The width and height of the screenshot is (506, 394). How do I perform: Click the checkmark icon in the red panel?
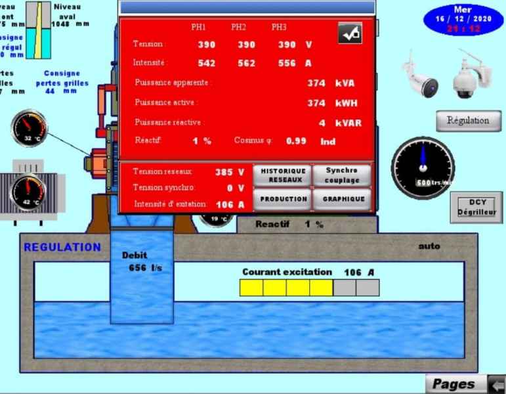(x=350, y=33)
